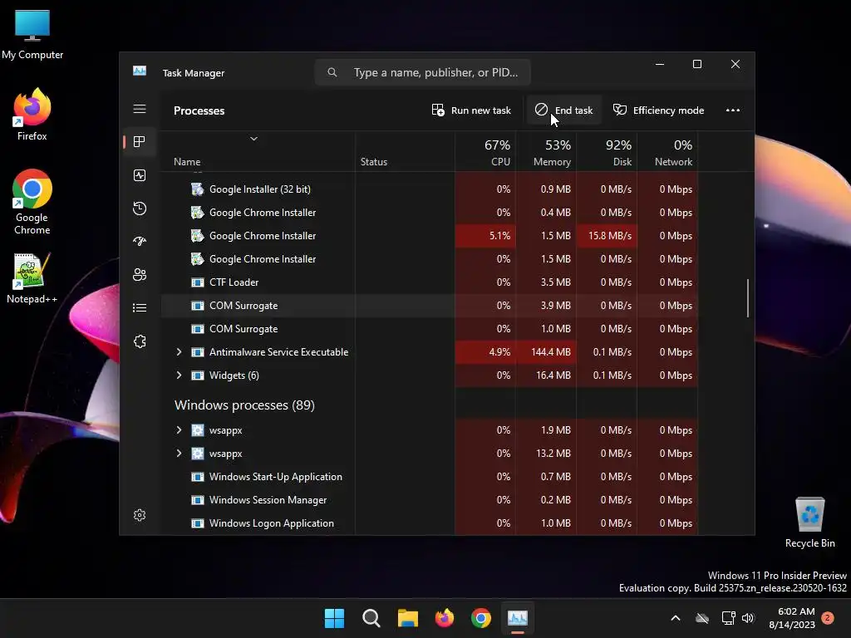Click the 144.4 MB memory cell
The width and height of the screenshot is (851, 638).
545,351
